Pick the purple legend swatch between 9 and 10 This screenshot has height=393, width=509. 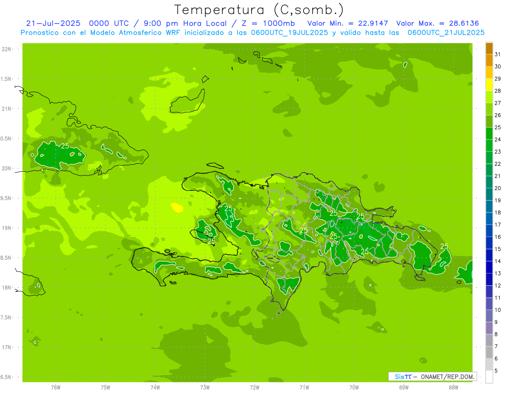point(489,316)
